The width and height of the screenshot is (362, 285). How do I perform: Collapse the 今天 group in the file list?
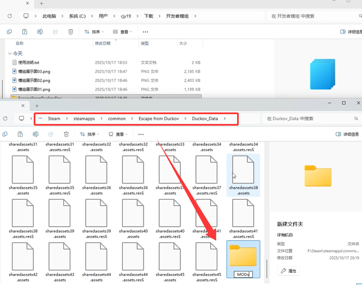pos(10,53)
